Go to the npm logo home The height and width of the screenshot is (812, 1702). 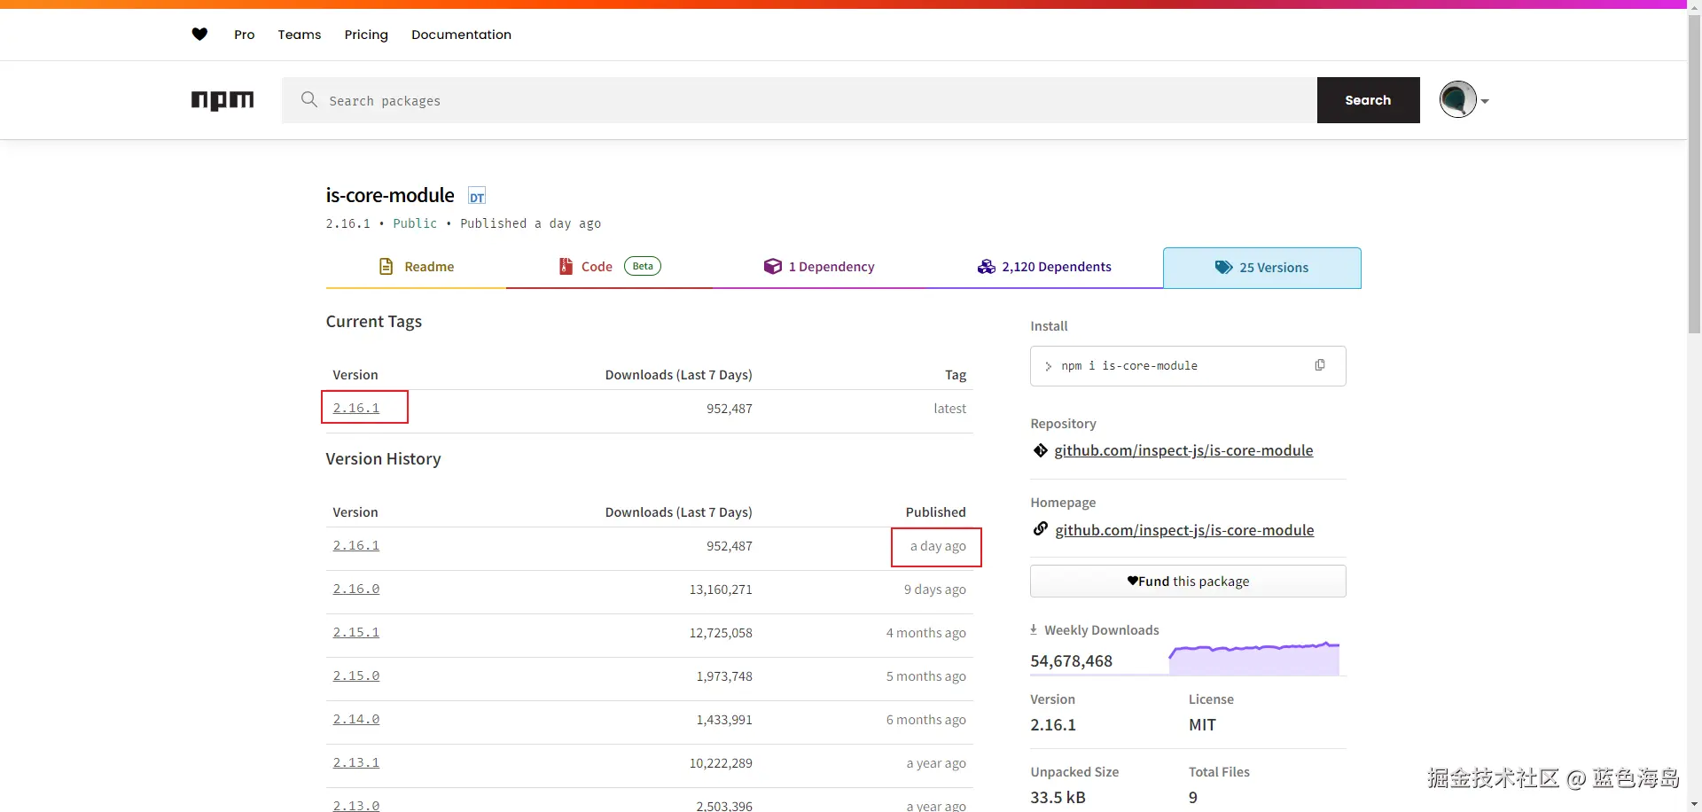223,100
